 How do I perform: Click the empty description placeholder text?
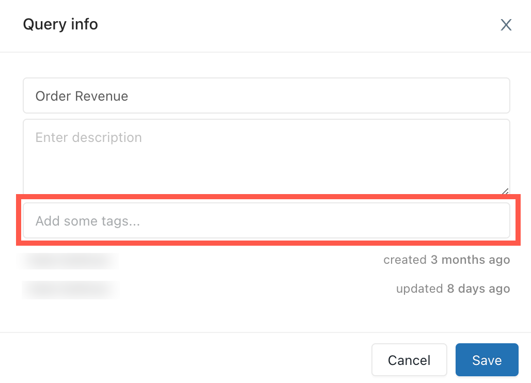[x=88, y=137]
